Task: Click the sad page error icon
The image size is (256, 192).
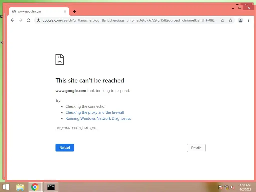Action: 59,59
